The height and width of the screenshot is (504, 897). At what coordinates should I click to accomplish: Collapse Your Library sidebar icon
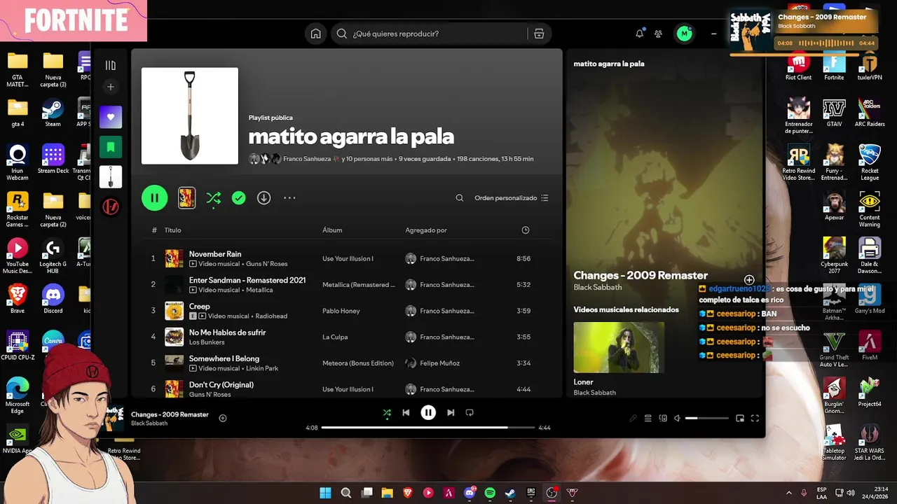pos(110,65)
